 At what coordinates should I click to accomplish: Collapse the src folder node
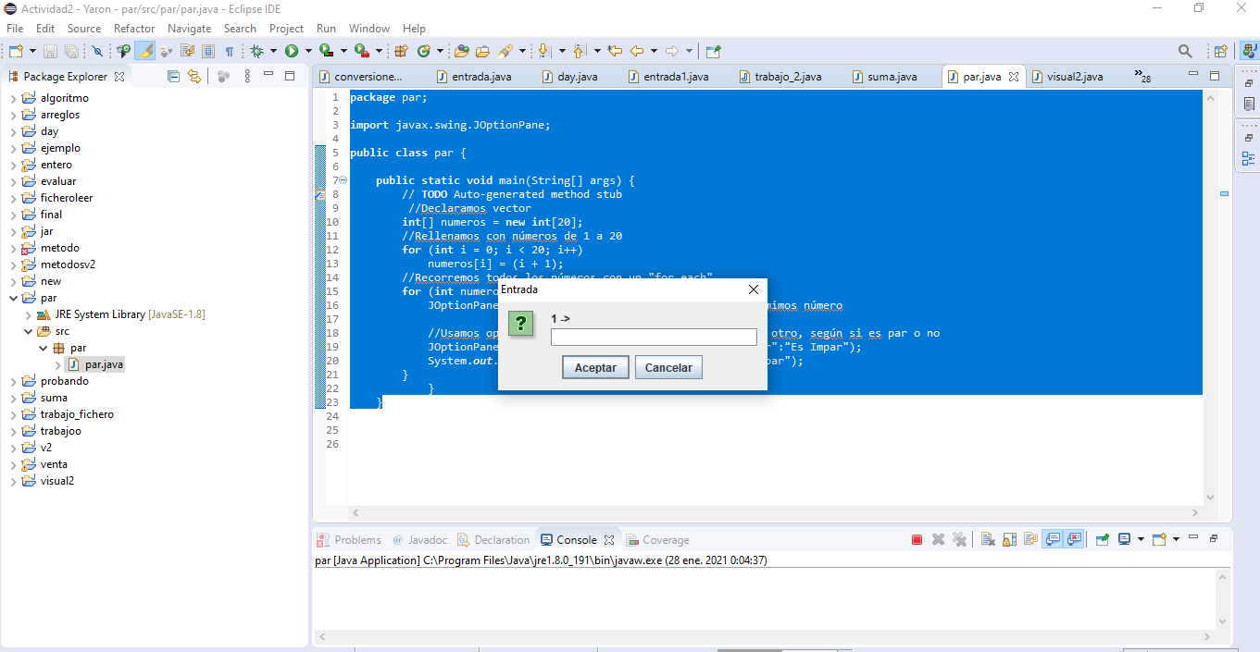[29, 331]
